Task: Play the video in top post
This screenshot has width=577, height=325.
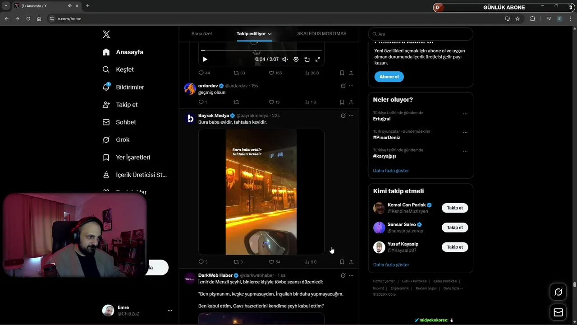Action: [x=205, y=59]
